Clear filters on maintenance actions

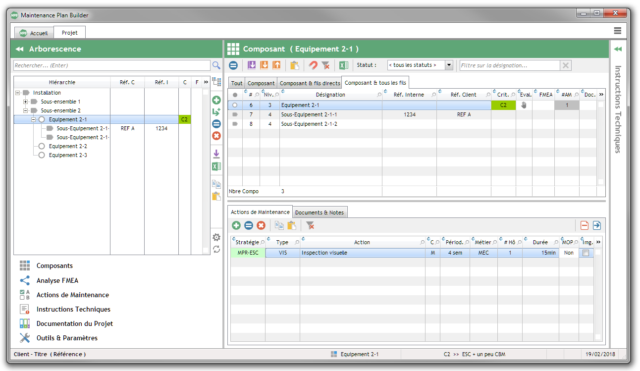pos(310,225)
